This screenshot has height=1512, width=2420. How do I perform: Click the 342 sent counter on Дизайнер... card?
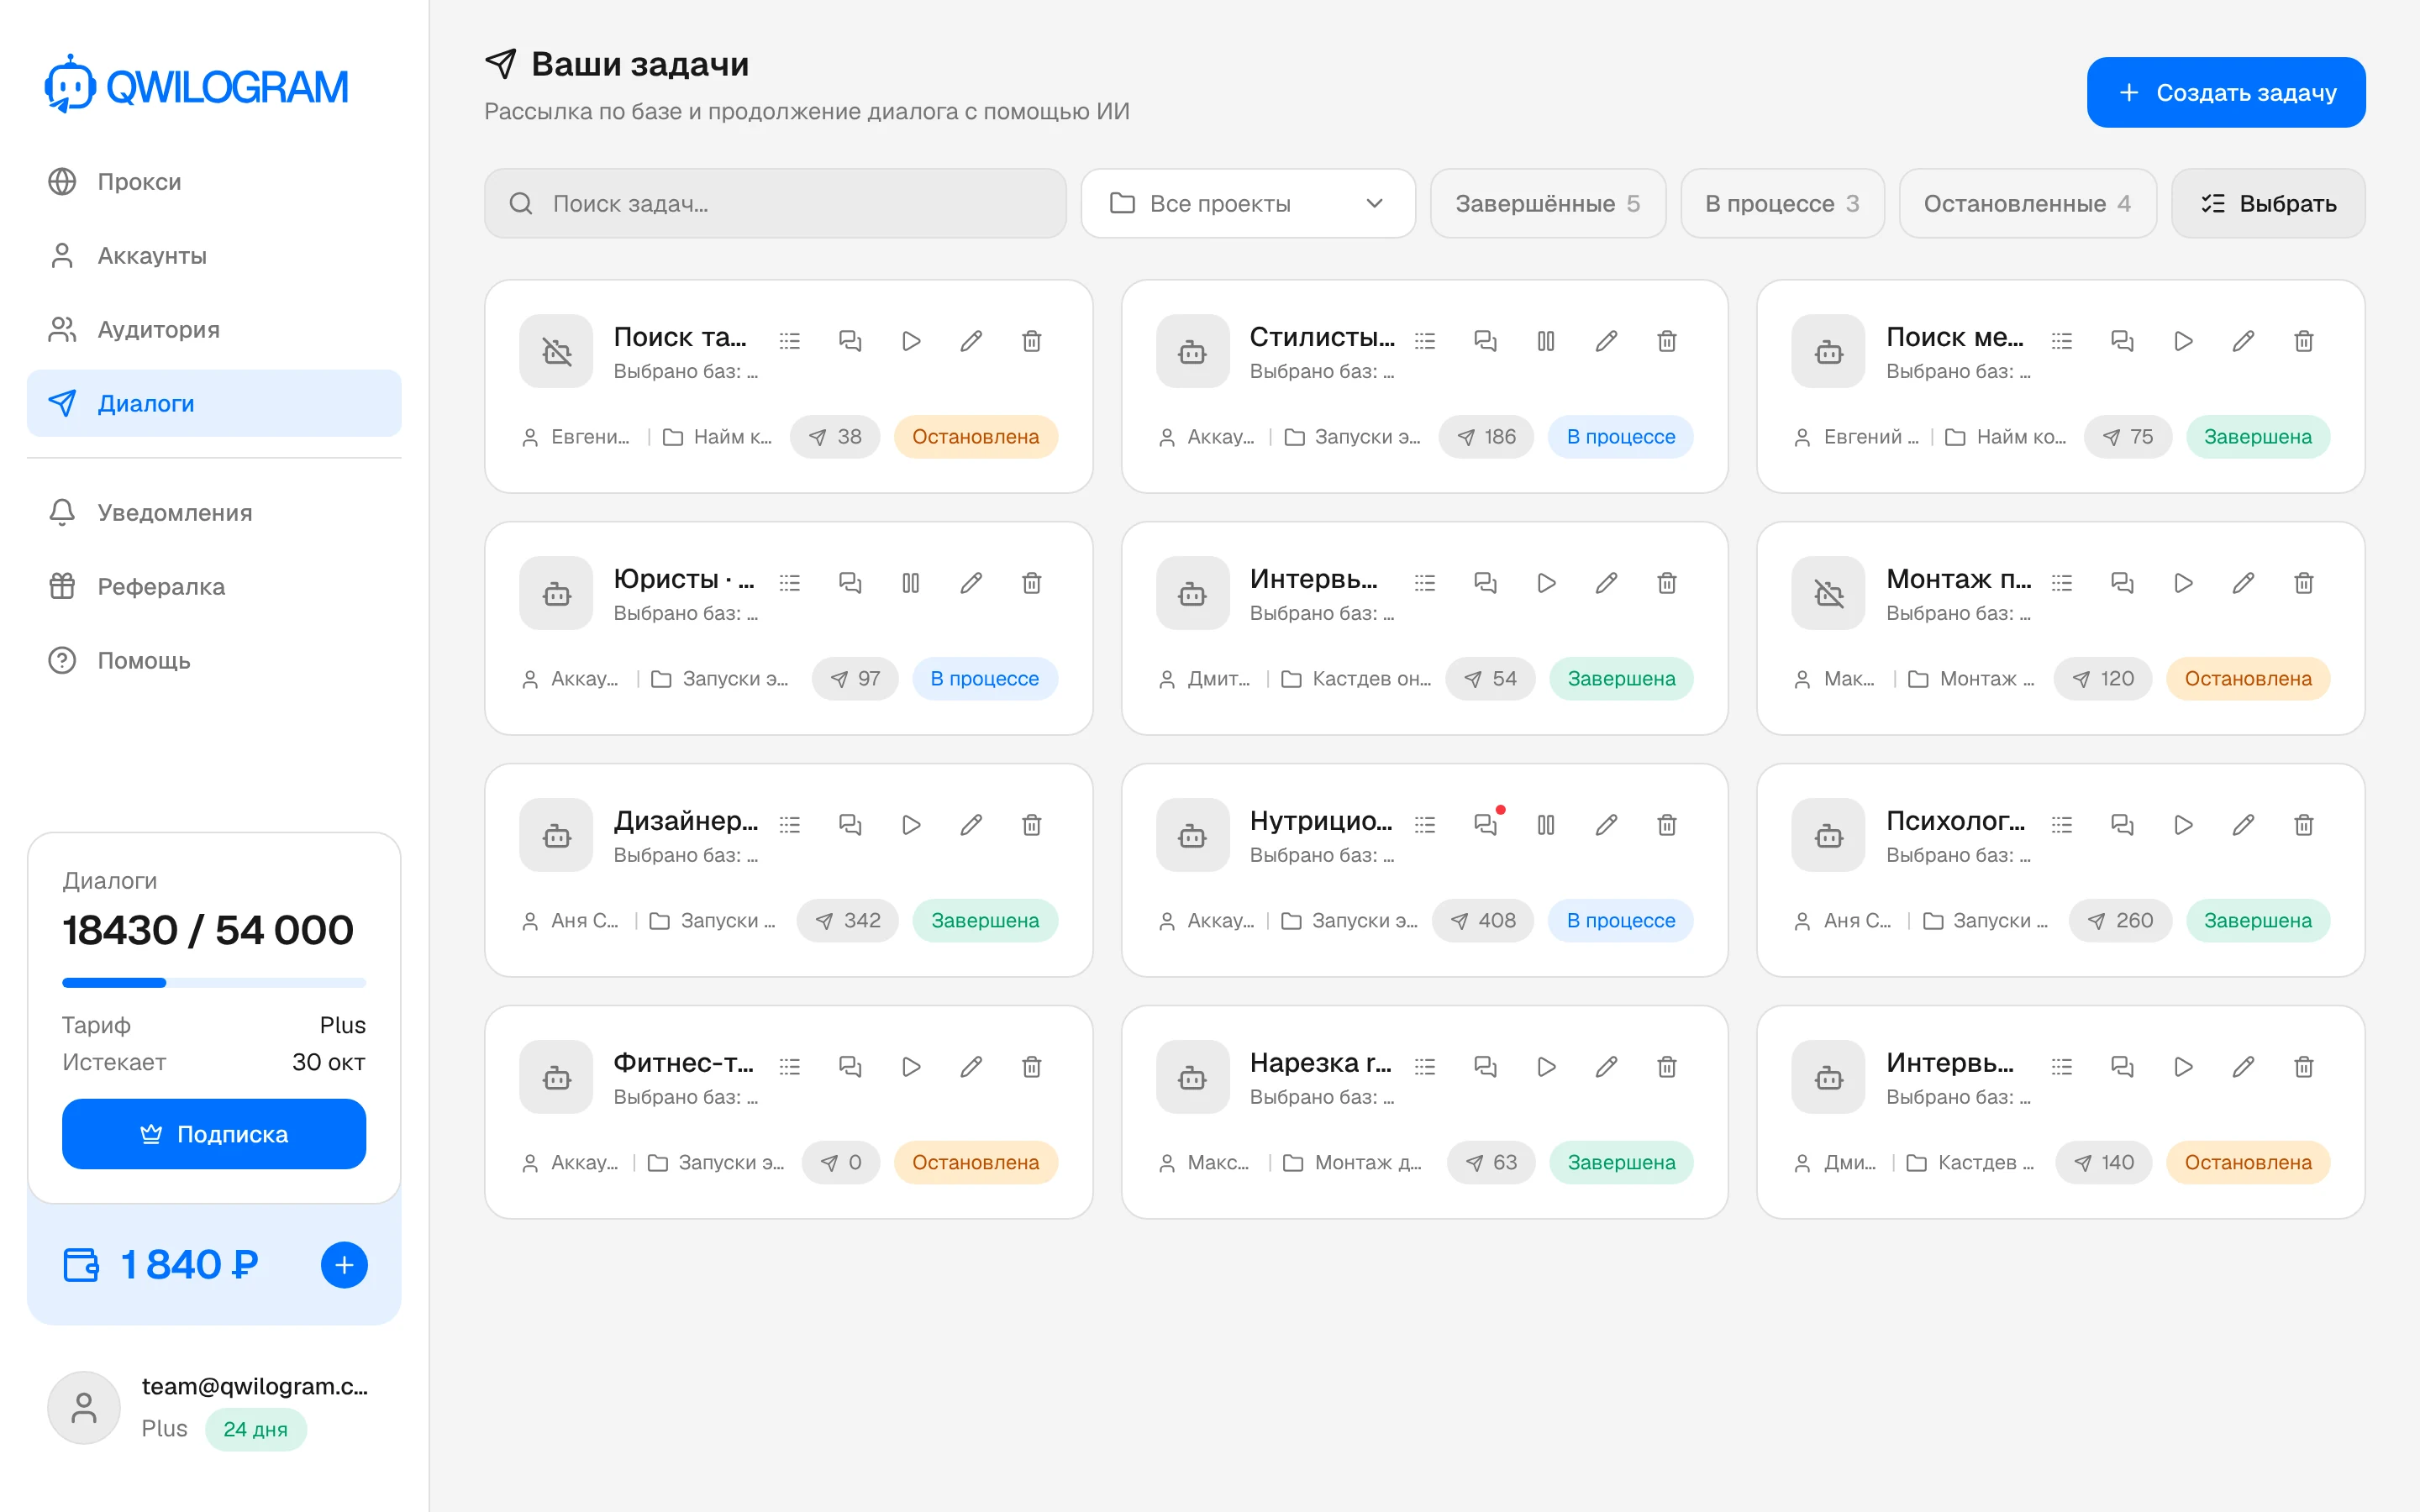pos(847,921)
